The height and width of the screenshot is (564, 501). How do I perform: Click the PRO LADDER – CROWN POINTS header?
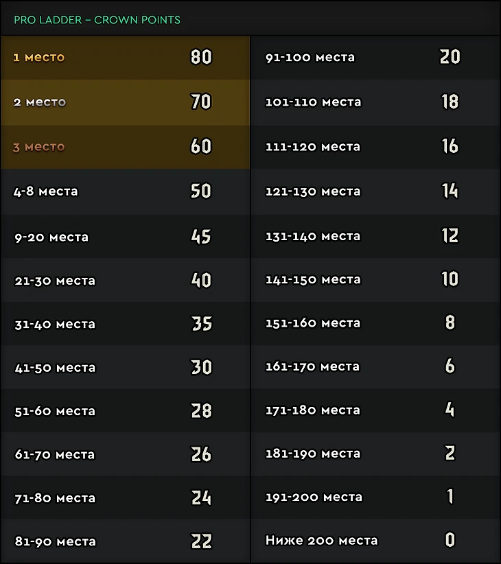[x=97, y=20]
